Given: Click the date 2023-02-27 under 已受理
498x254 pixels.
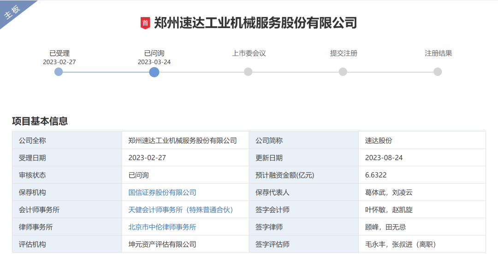Looking at the screenshot, I should (x=59, y=62).
